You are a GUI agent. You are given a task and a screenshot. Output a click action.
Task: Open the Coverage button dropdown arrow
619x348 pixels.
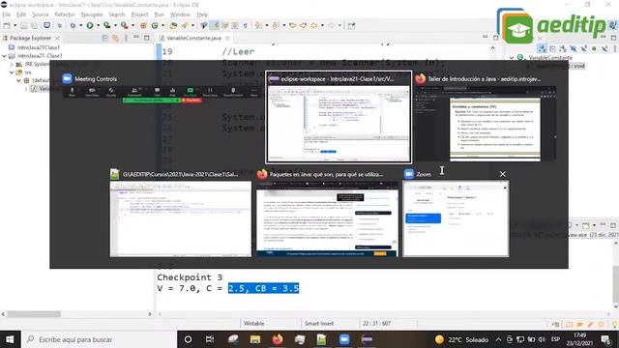click(115, 26)
